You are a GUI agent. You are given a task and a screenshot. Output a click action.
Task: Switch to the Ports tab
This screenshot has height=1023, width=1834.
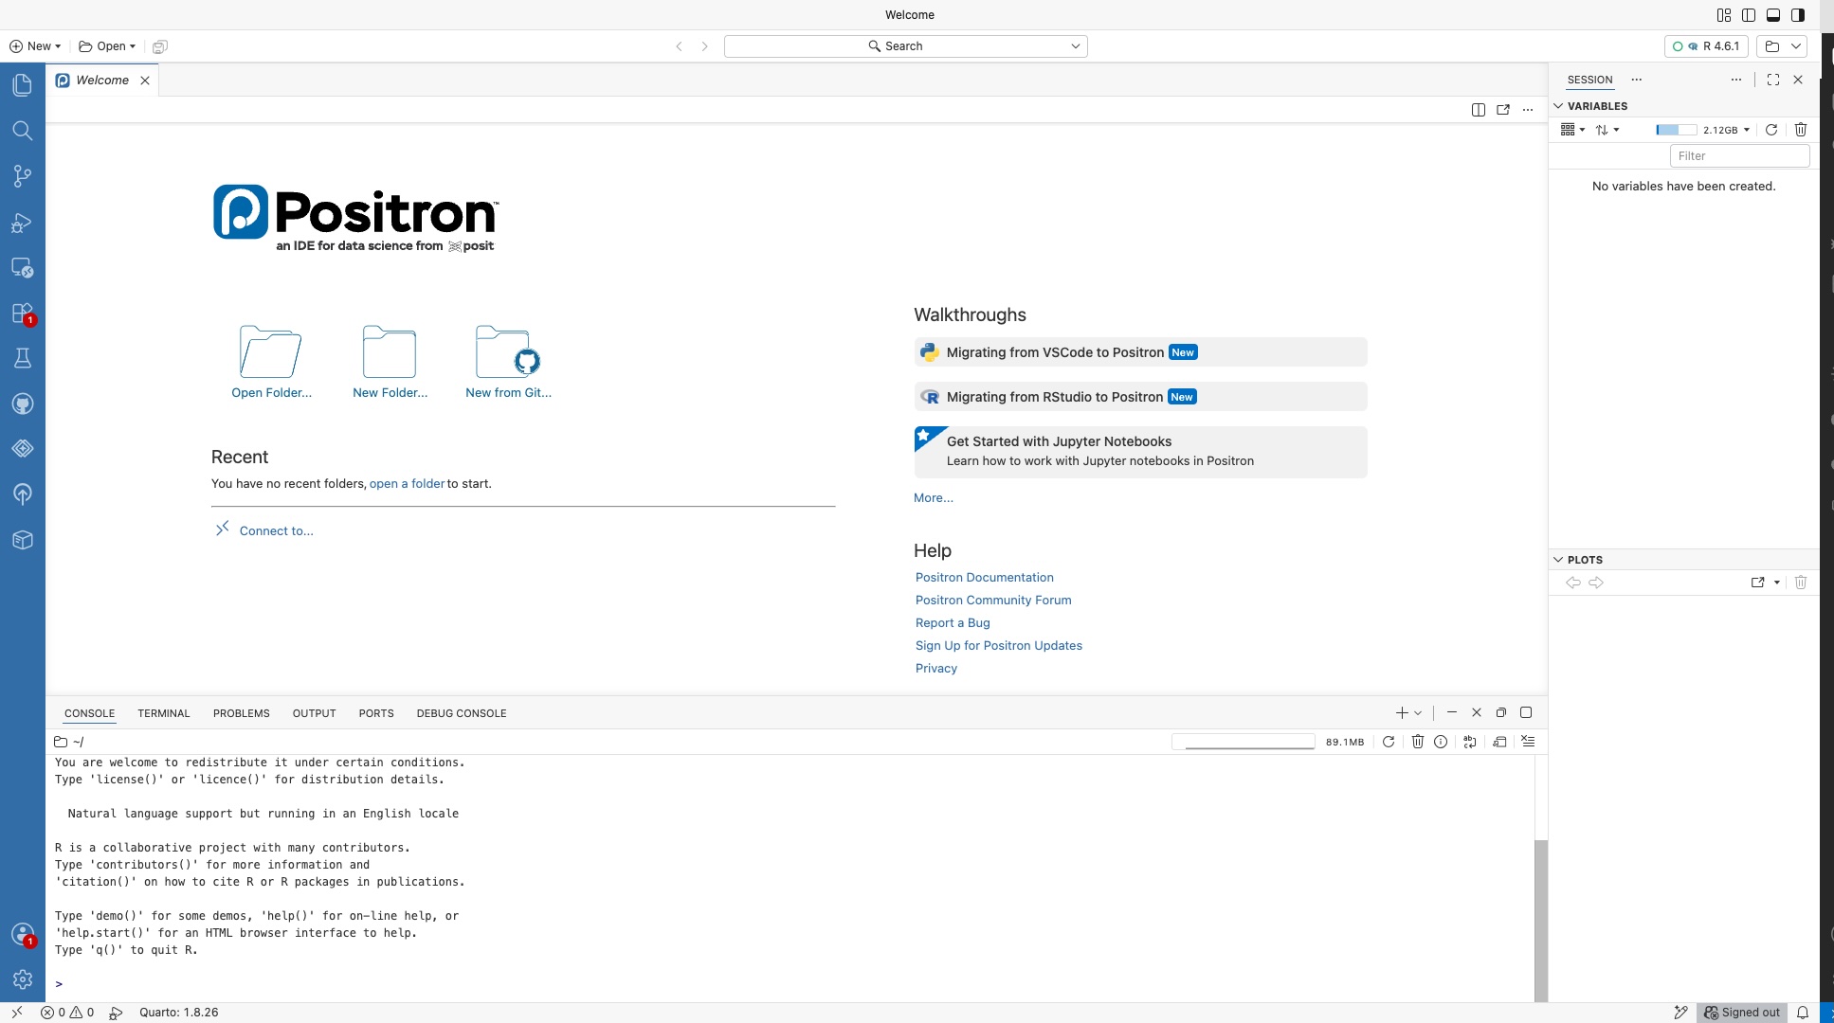(376, 713)
